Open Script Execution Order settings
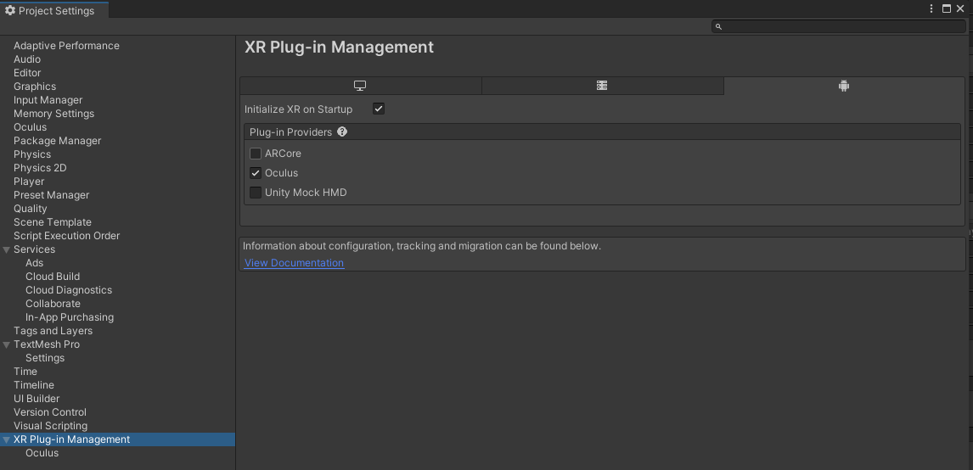 pos(66,236)
